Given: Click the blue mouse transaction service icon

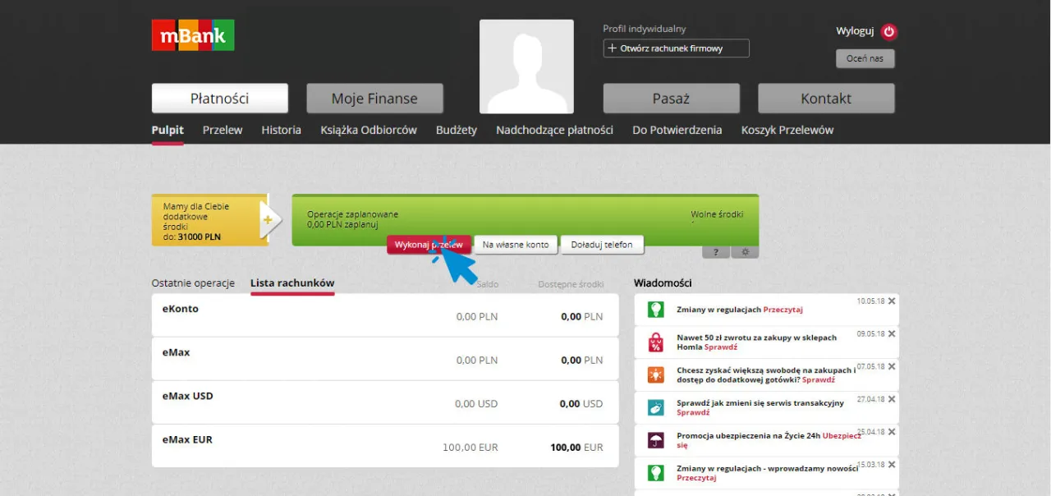Looking at the screenshot, I should tap(655, 407).
